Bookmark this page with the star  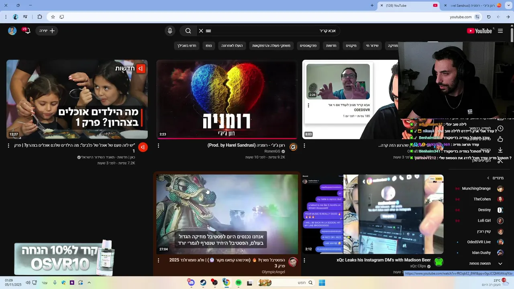tap(53, 17)
